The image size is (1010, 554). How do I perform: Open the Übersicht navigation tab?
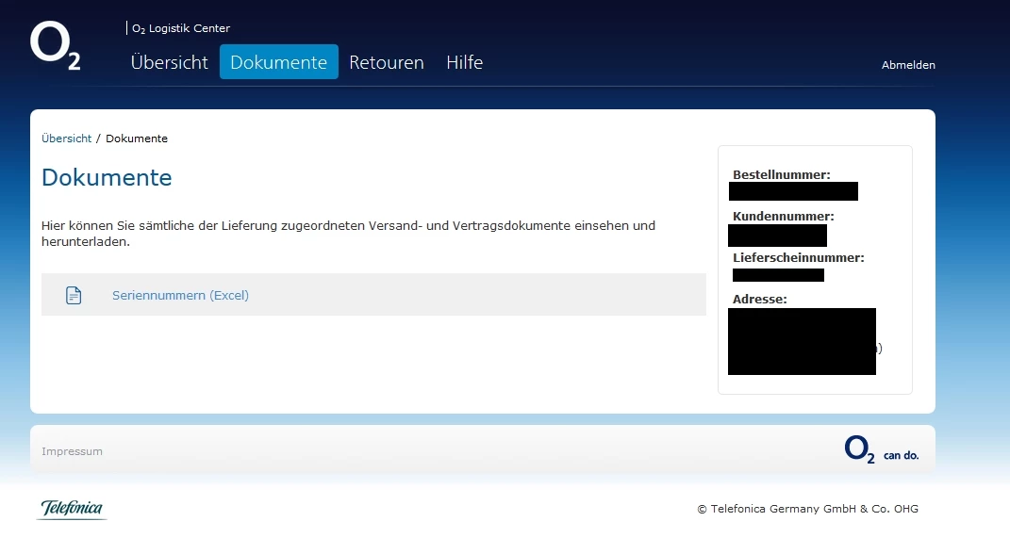click(x=170, y=62)
